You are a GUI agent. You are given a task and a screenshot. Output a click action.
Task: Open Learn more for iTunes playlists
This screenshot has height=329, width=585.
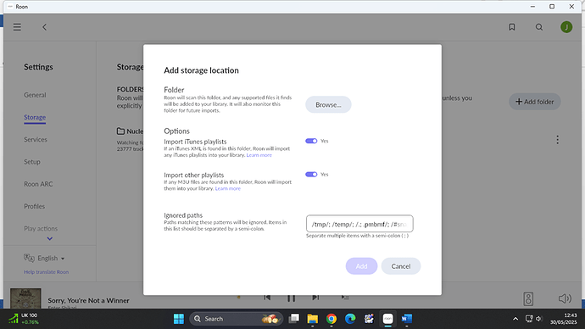point(259,155)
